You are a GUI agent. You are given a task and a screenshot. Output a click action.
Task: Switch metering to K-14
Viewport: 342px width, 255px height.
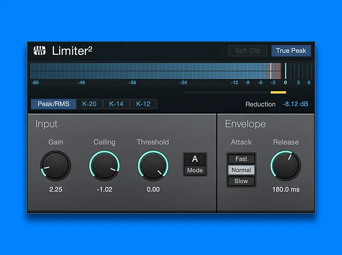click(x=116, y=104)
